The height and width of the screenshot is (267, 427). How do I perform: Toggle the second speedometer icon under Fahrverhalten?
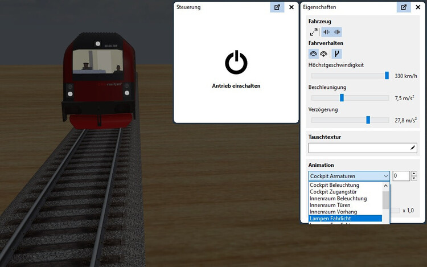323,54
